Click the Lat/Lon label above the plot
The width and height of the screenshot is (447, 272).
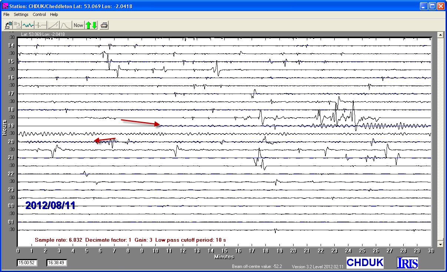click(43, 34)
